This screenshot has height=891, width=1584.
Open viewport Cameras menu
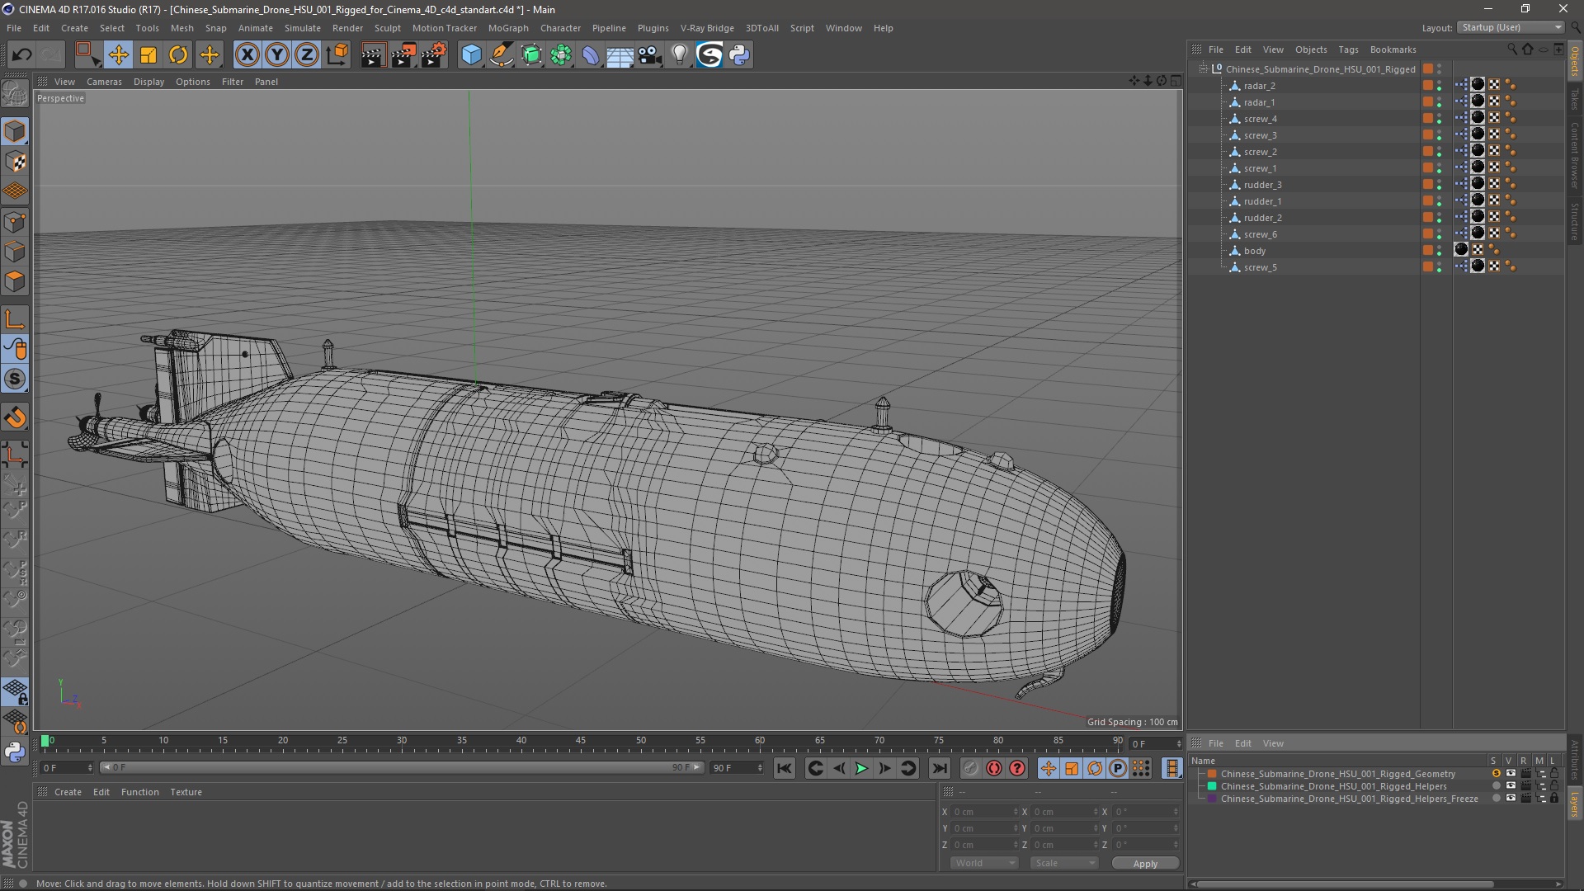tap(104, 82)
